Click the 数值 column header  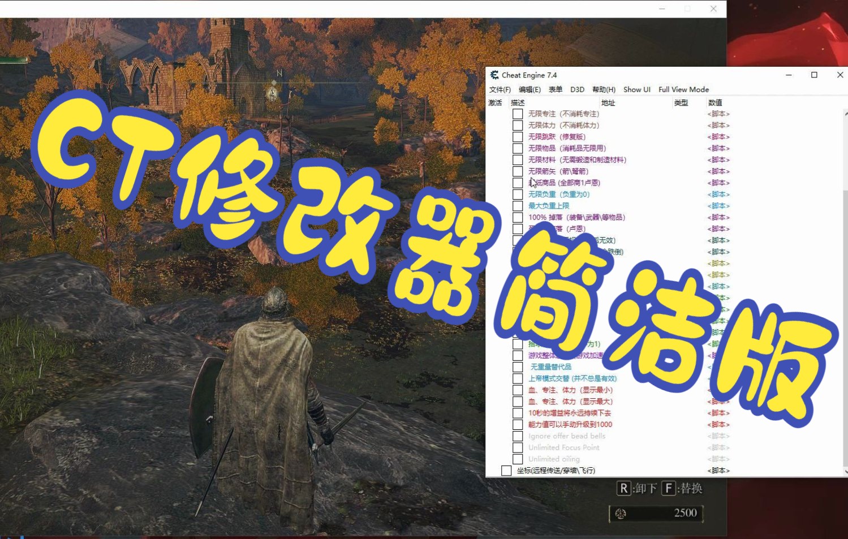pos(715,103)
